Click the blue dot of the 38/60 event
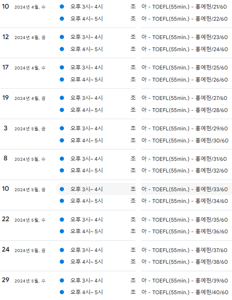 62,262
